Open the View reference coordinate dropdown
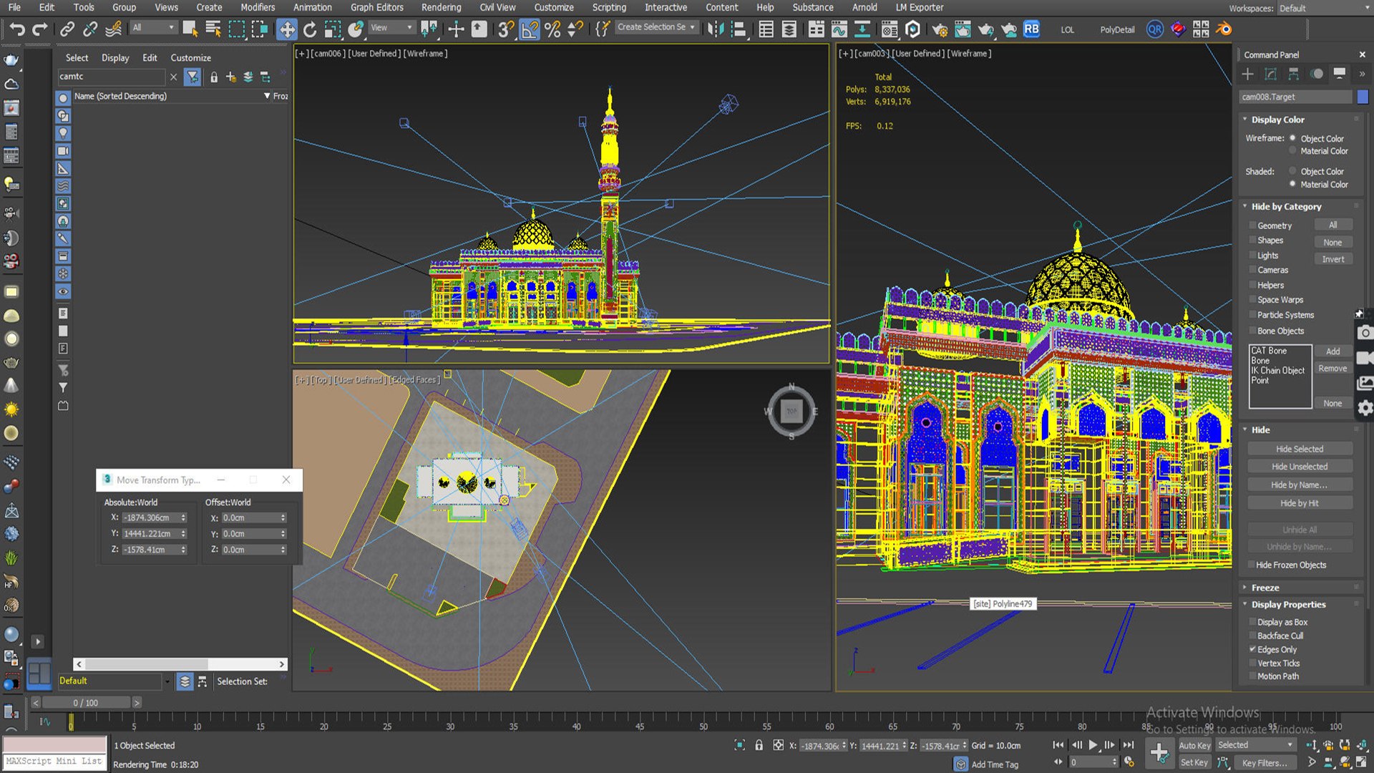 tap(391, 27)
